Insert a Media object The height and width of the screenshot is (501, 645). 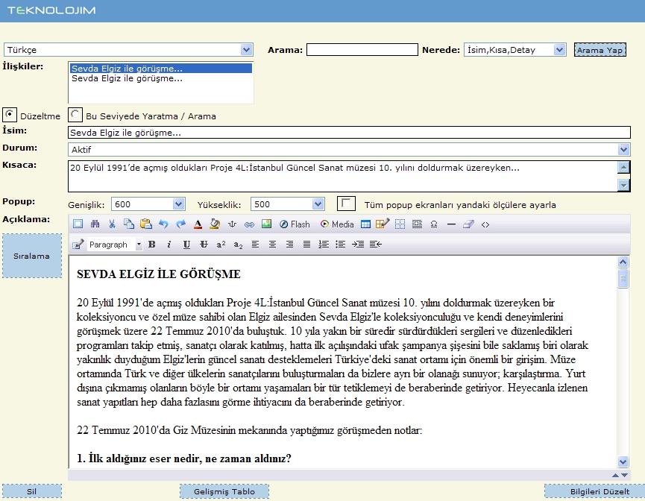coord(337,224)
